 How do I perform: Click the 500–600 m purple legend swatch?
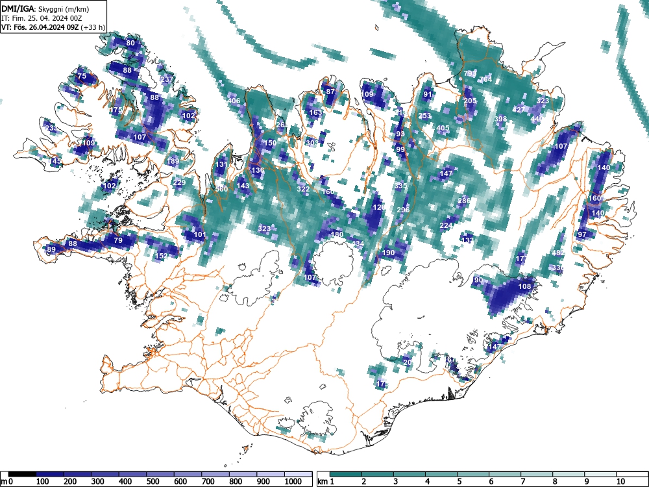(x=160, y=474)
